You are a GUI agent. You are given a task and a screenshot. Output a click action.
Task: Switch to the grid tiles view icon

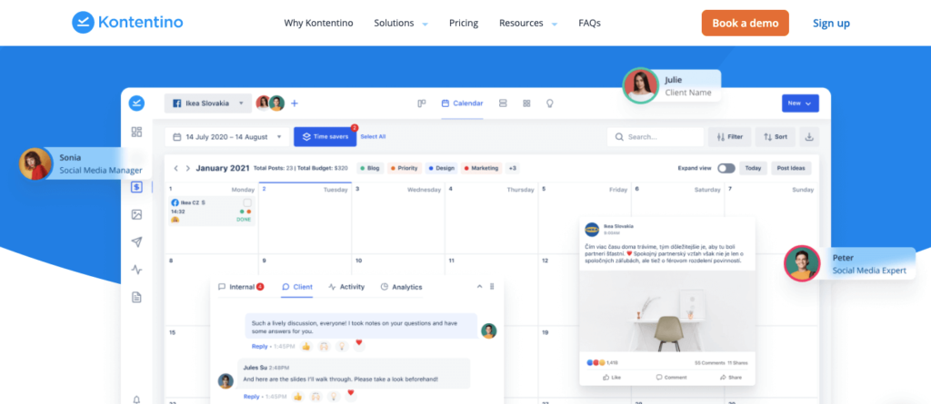(x=526, y=103)
